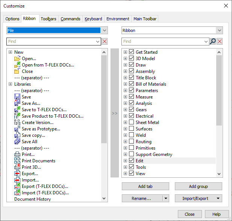Go to the Keyboard tab
This screenshot has height=221, width=232.
pyautogui.click(x=93, y=19)
